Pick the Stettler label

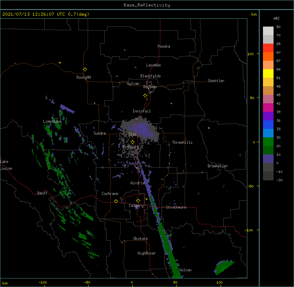[x=216, y=81]
